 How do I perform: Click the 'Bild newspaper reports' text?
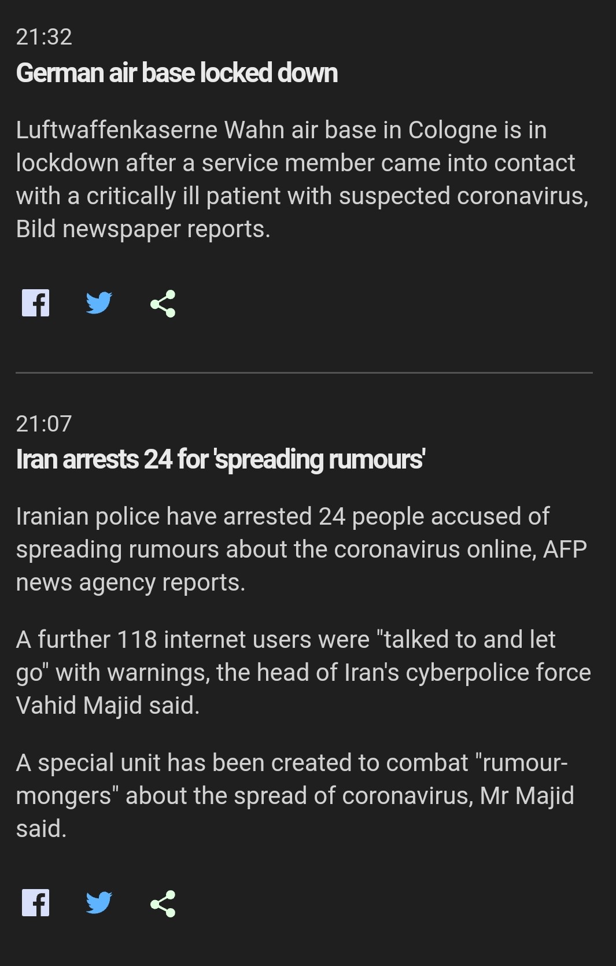[143, 229]
